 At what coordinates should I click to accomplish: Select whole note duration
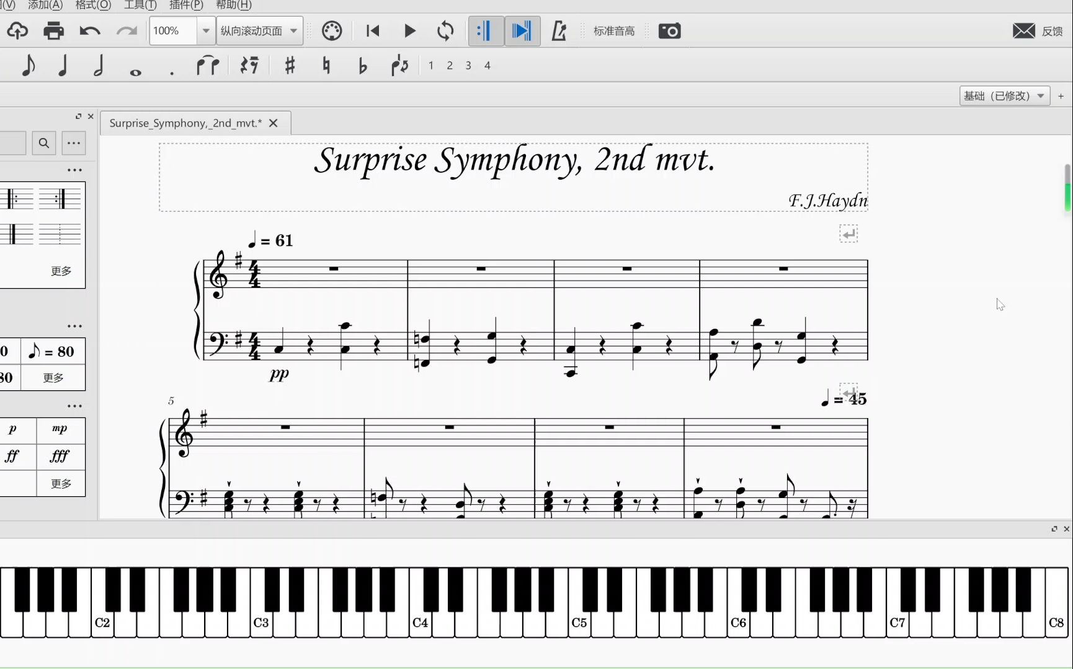point(135,72)
